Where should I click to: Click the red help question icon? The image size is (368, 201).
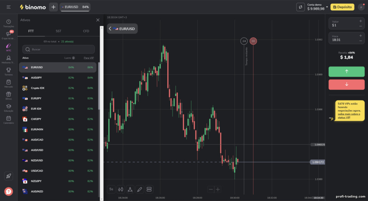point(8,191)
